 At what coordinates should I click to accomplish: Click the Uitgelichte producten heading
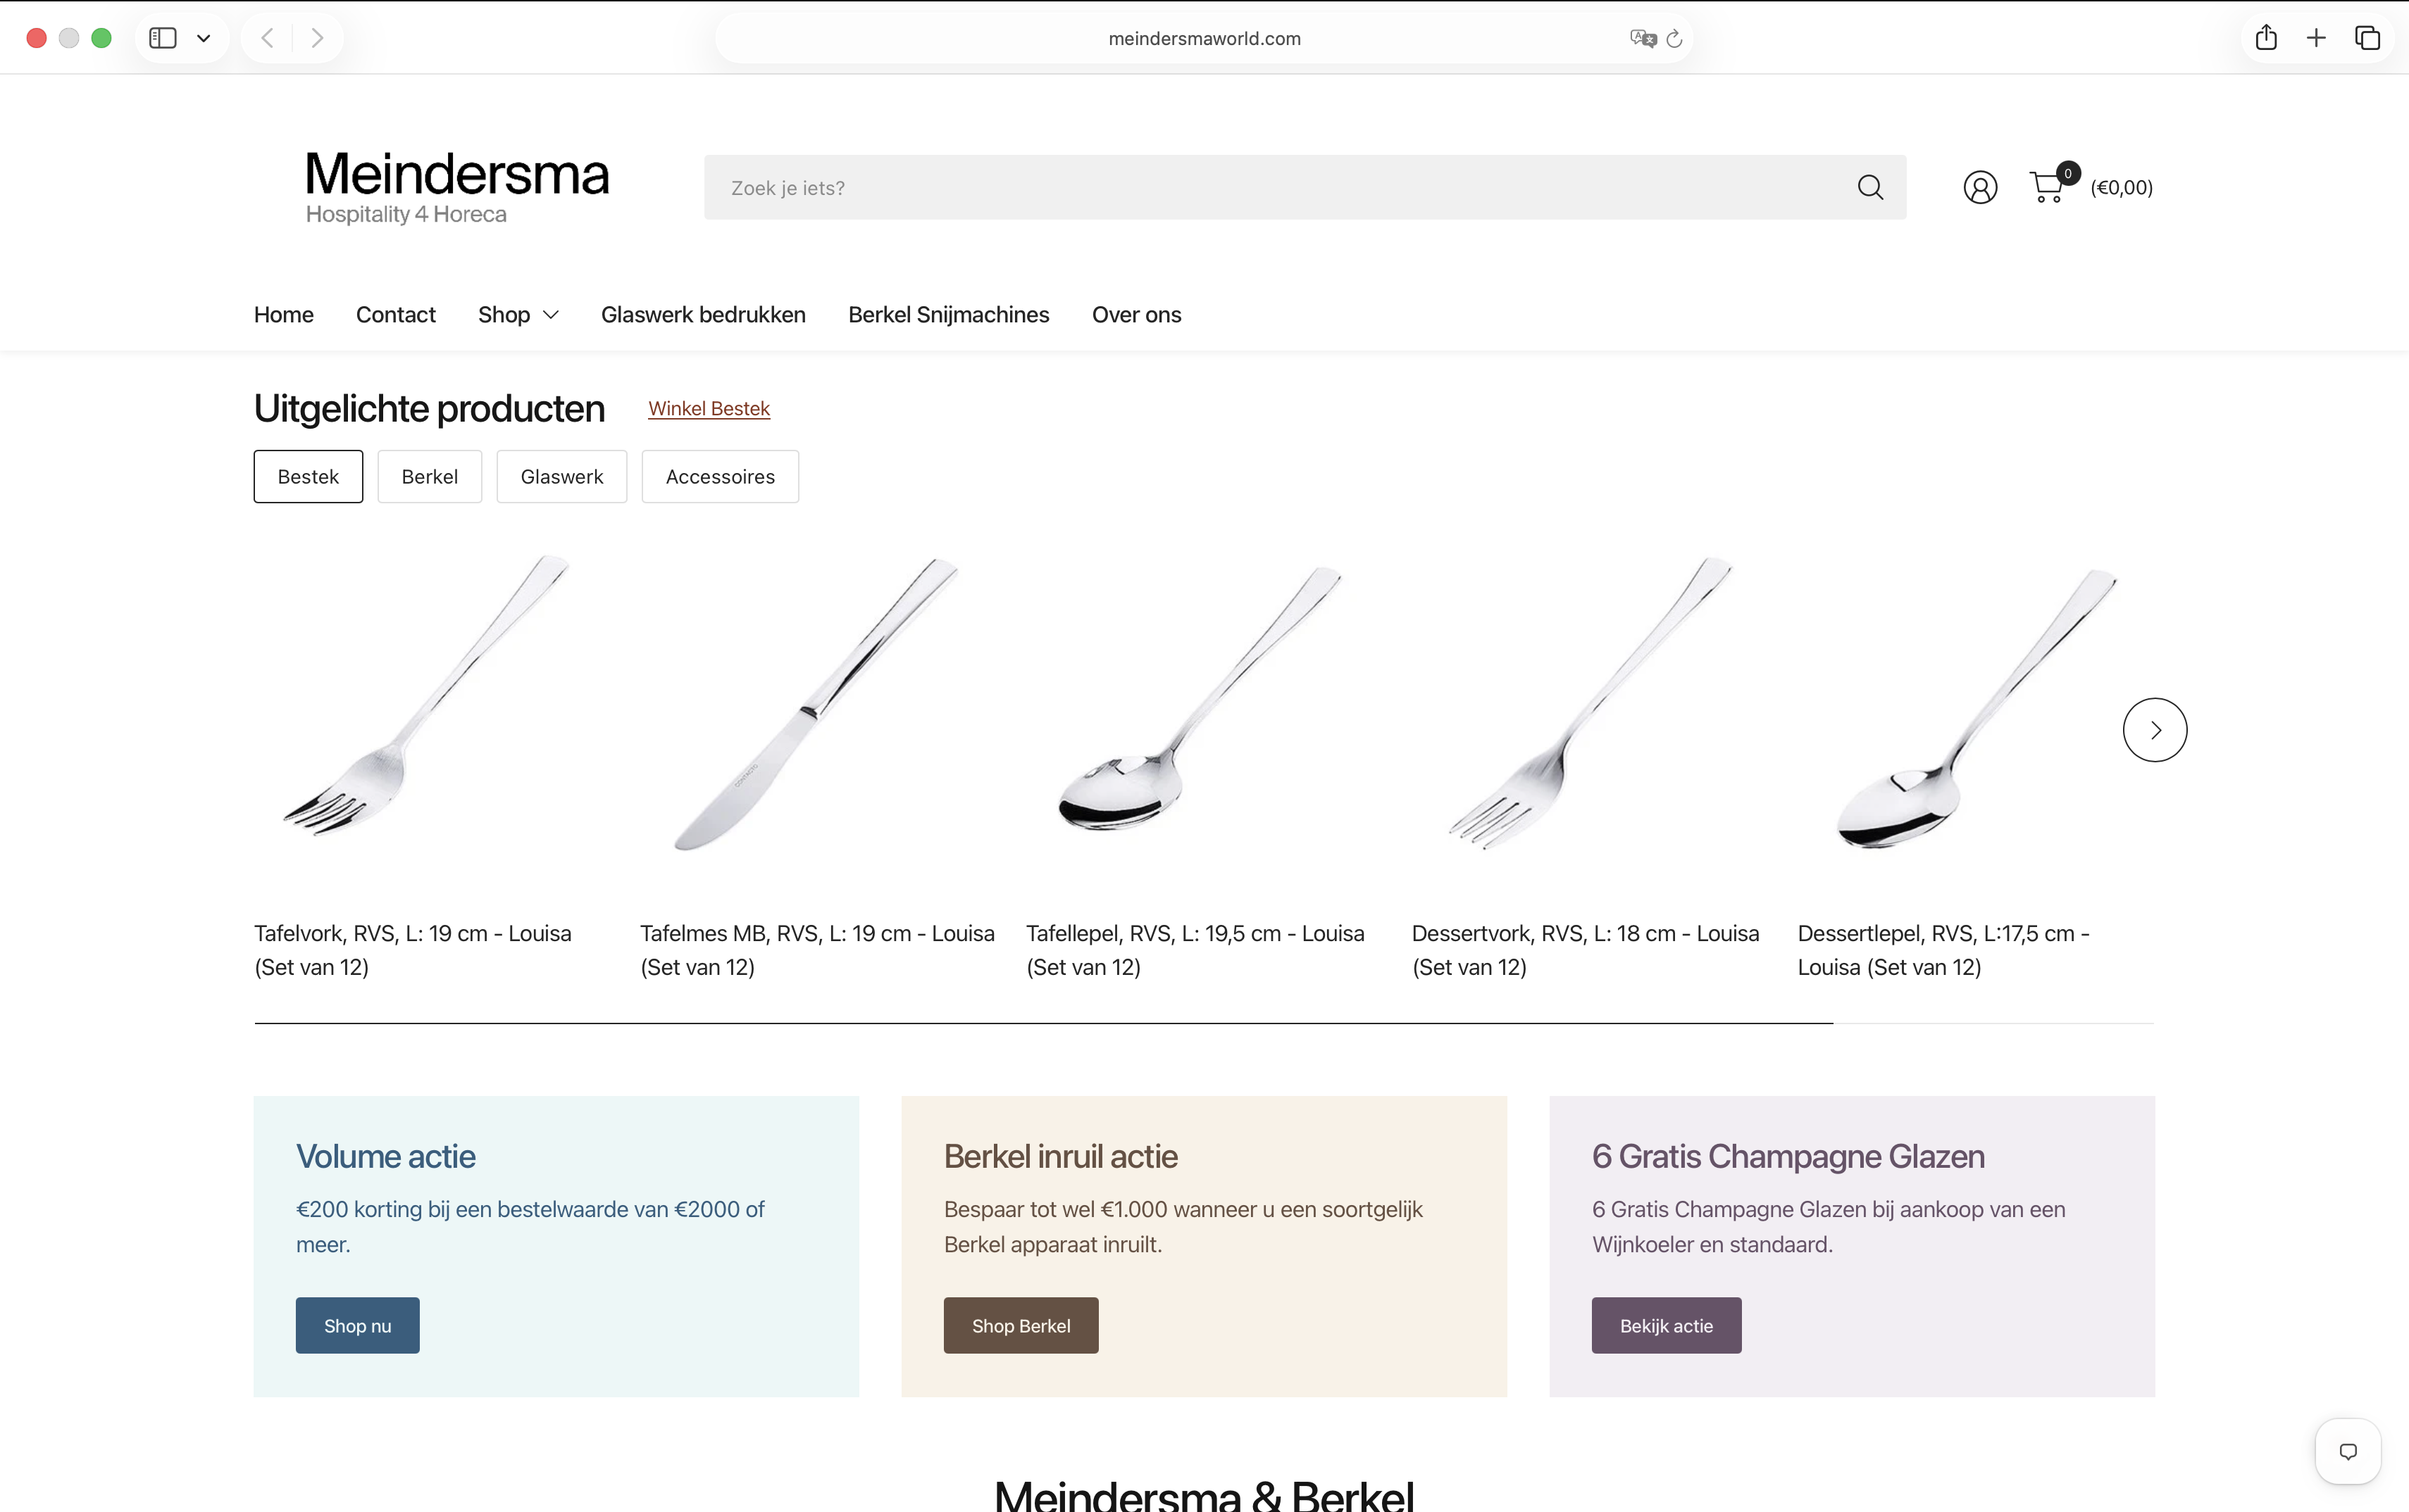click(x=429, y=409)
